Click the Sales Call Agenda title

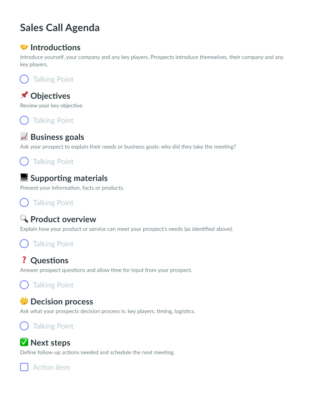point(60,28)
